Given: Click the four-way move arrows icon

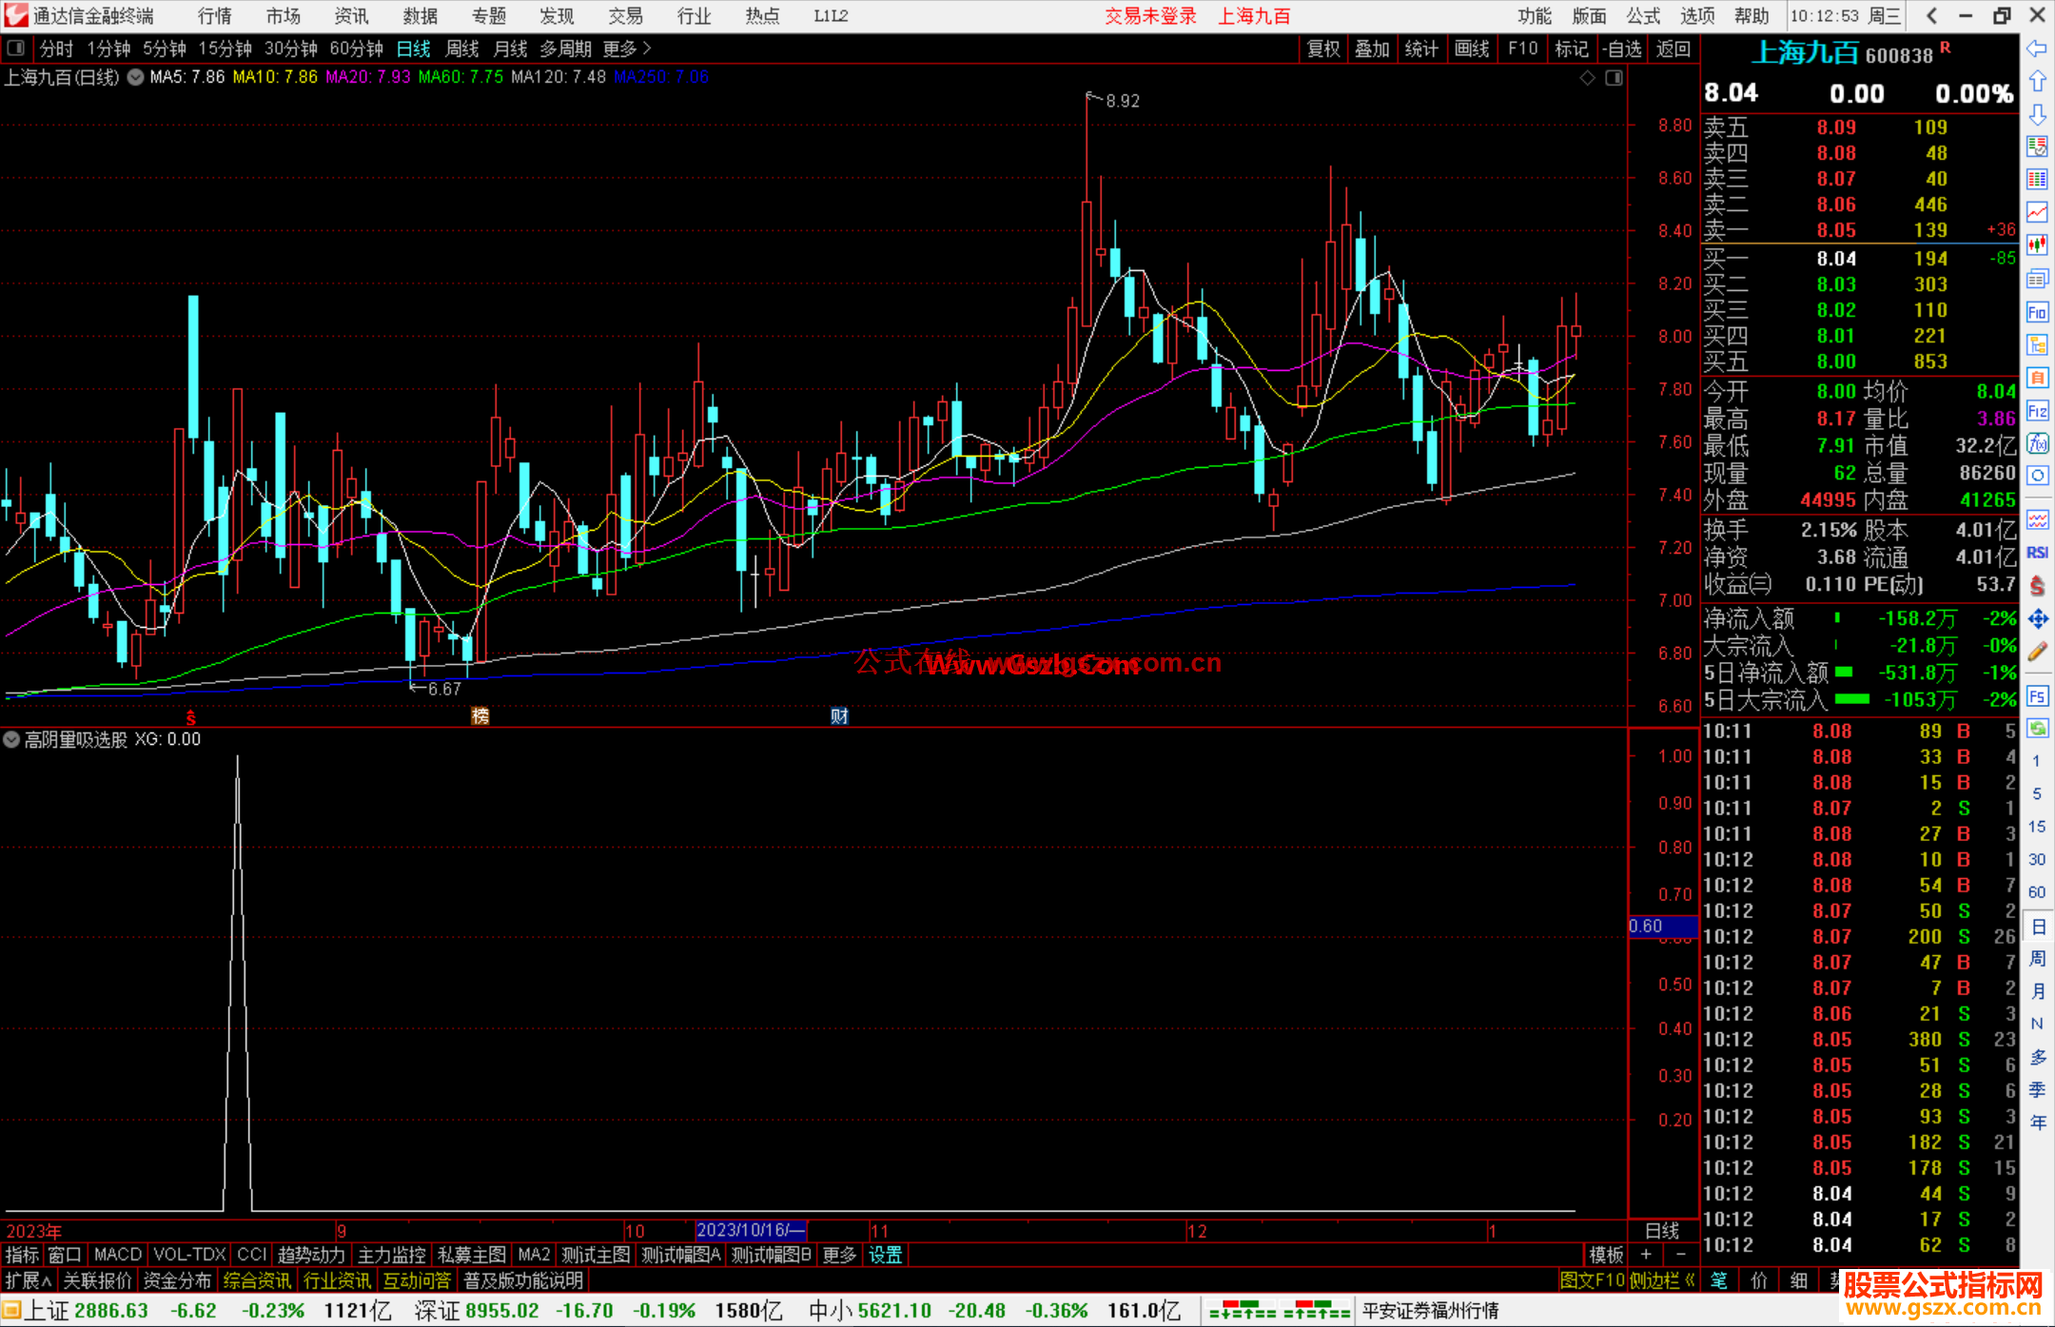Looking at the screenshot, I should tap(2037, 619).
